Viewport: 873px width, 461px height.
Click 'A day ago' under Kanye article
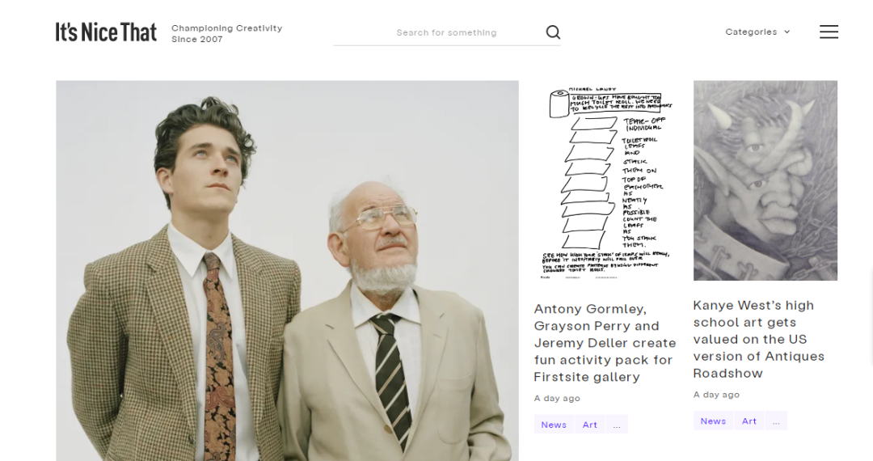pos(716,395)
